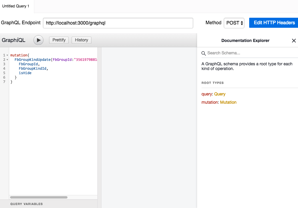298x208 pixels.
Task: Open the Mutation root type link
Action: [228, 102]
